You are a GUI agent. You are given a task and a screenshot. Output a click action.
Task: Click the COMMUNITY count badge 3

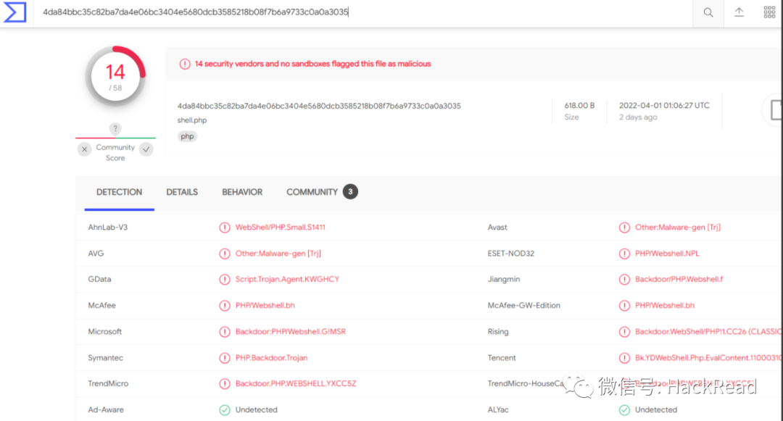(x=351, y=191)
